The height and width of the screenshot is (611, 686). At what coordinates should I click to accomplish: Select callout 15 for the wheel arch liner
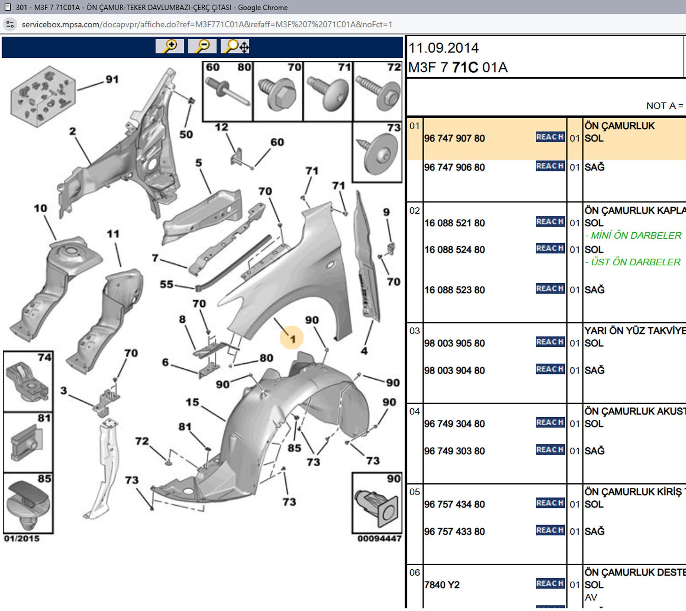192,402
